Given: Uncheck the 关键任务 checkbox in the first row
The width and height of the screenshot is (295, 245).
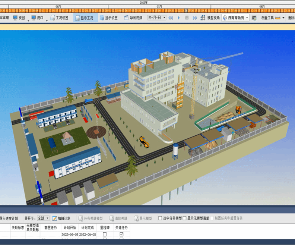Looking at the screenshot, I should (121, 234).
